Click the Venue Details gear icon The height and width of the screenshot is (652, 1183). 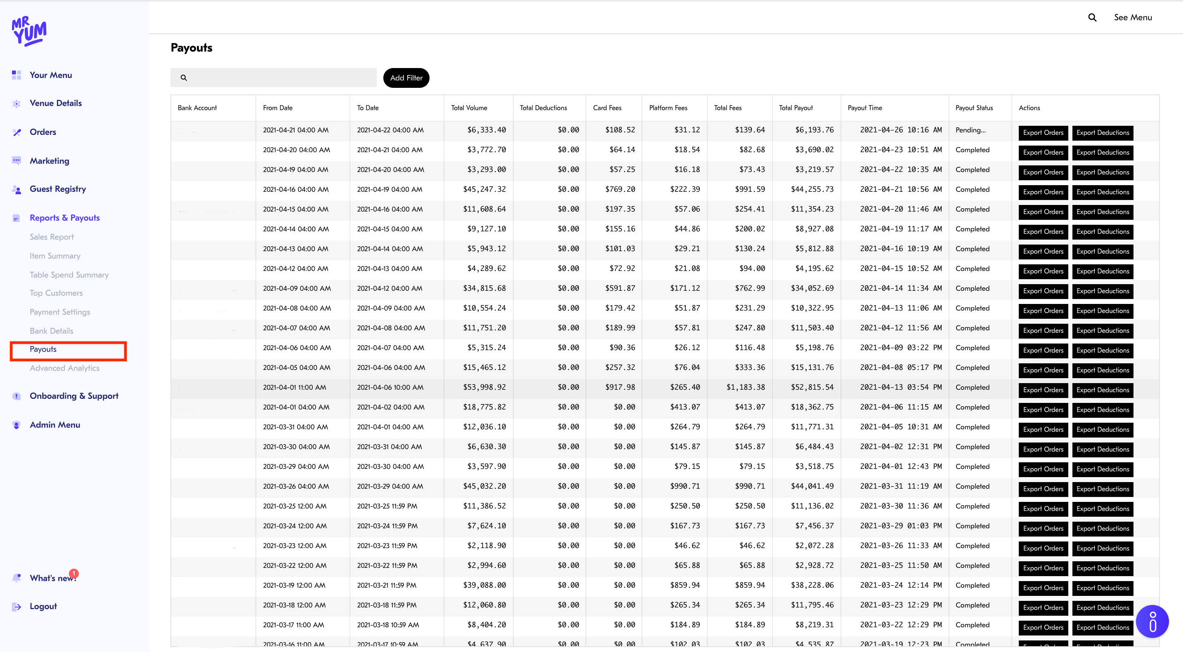point(17,104)
